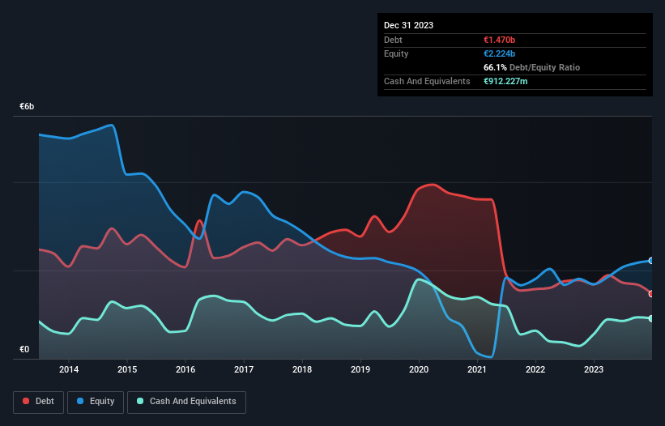Click the 2015 x-axis label

127,369
